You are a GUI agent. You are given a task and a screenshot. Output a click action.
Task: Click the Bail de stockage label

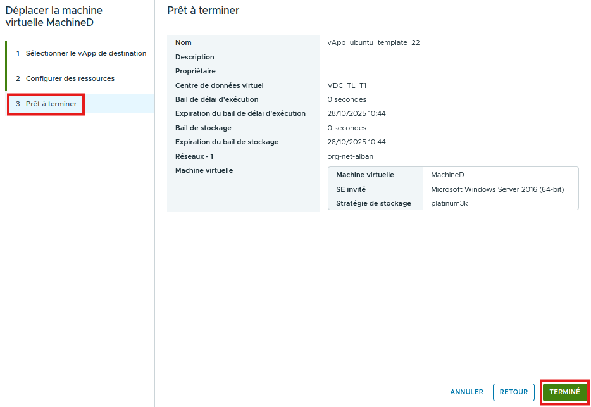pyautogui.click(x=203, y=128)
